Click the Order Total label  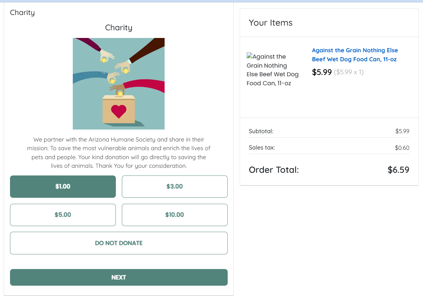pos(274,170)
